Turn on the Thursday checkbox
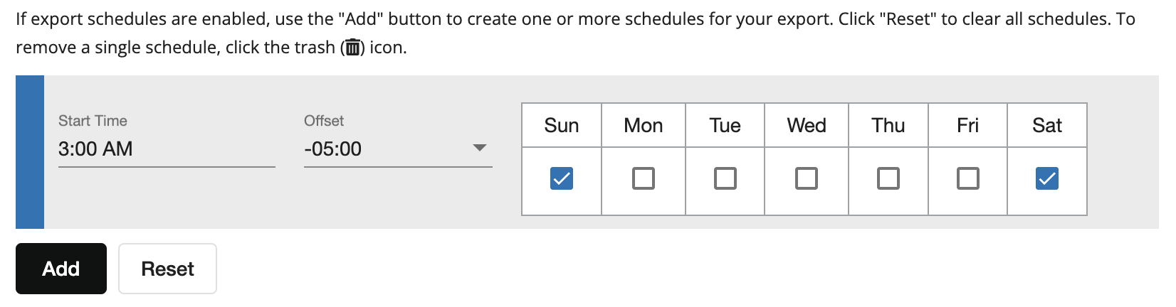Viewport: 1176px width, 307px height. 888,178
